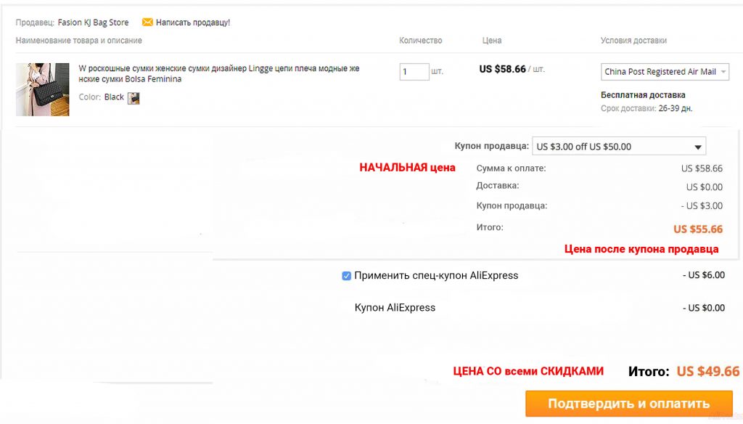The image size is (743, 424).
Task: Click the Условия доставки column header
Action: point(633,41)
